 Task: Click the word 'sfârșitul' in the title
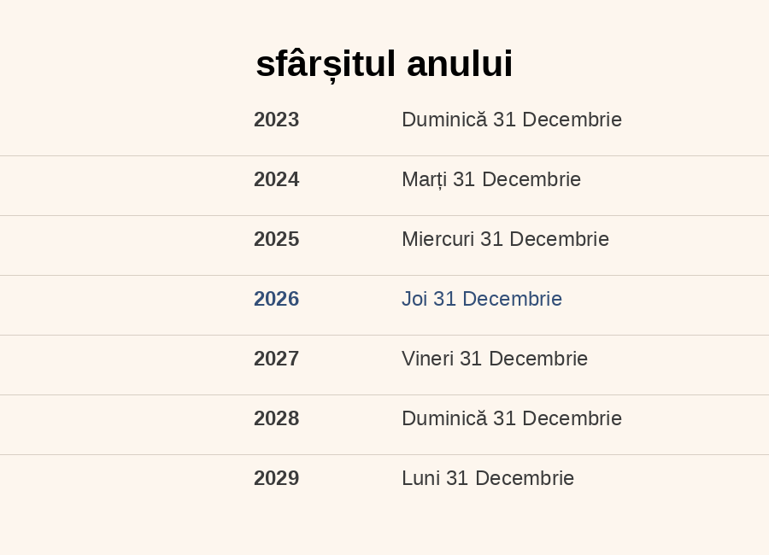click(x=326, y=64)
